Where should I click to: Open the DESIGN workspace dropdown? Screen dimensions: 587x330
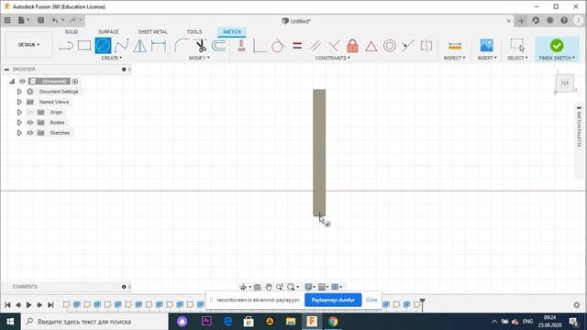coord(28,45)
